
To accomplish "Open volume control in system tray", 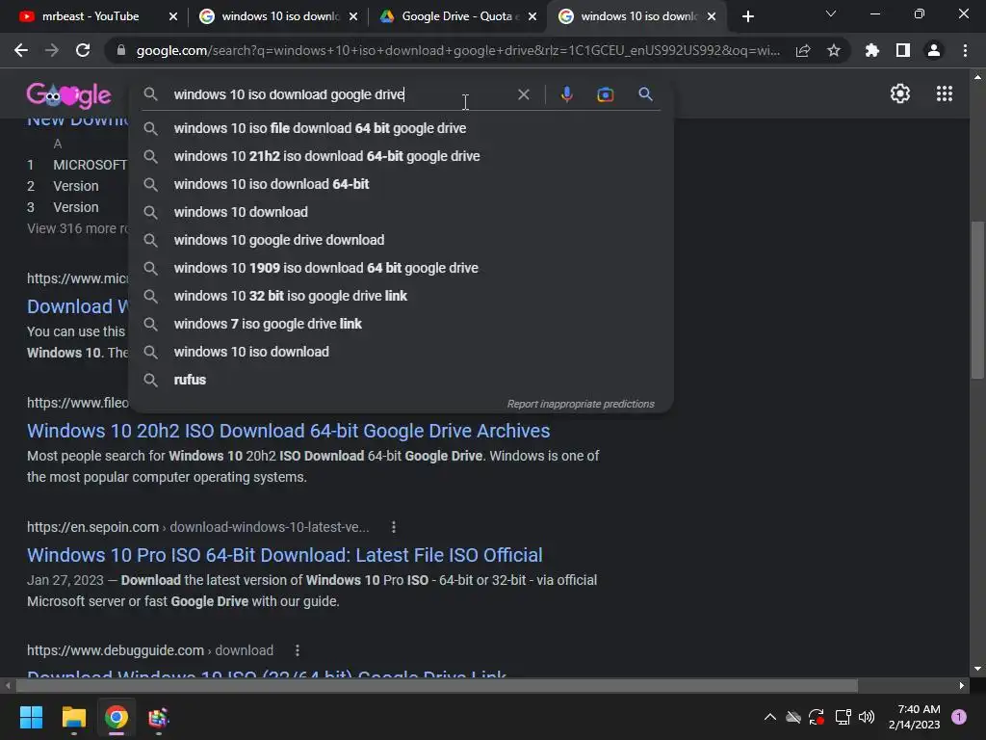I will (867, 717).
